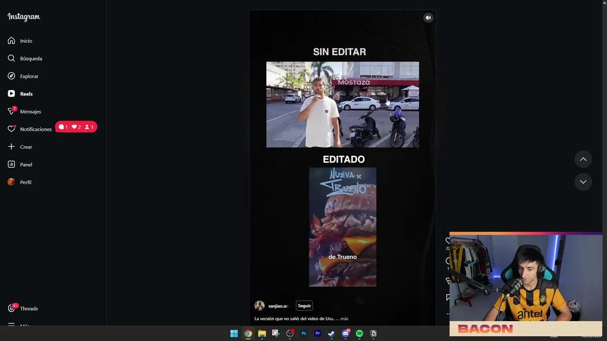This screenshot has height=341, width=607.
Task: Open Threads from the sidebar
Action: pos(23,308)
